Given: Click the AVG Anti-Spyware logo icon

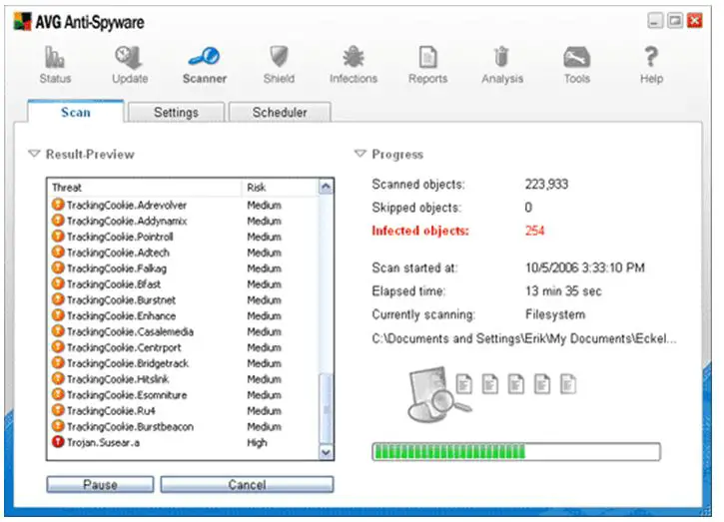Looking at the screenshot, I should pos(22,22).
